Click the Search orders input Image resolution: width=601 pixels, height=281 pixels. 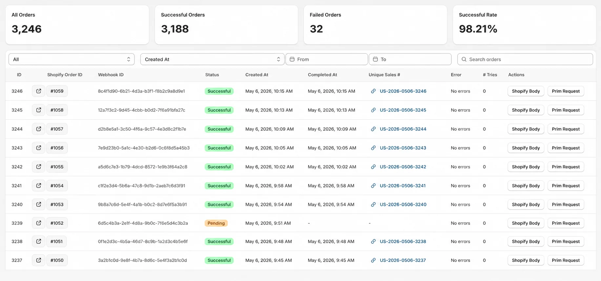pos(525,59)
